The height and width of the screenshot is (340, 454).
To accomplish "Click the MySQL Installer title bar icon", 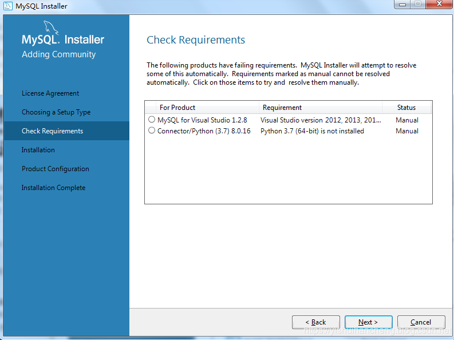I will point(8,6).
